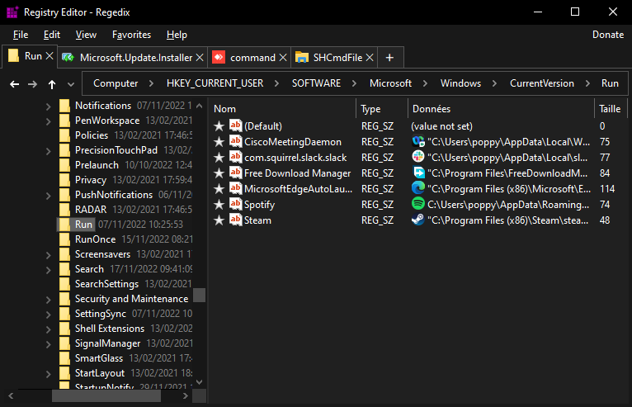The width and height of the screenshot is (632, 407).
Task: Expand the PrecisionTouchPad tree node
Action: point(49,151)
